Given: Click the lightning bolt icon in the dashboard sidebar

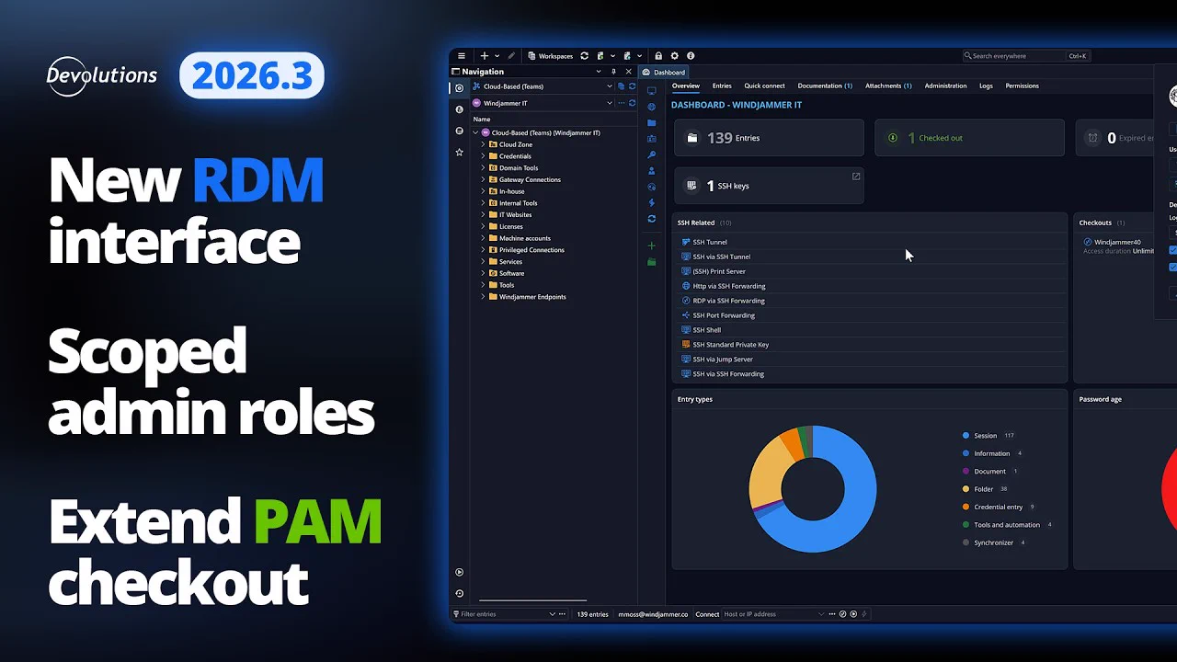Looking at the screenshot, I should (x=652, y=202).
